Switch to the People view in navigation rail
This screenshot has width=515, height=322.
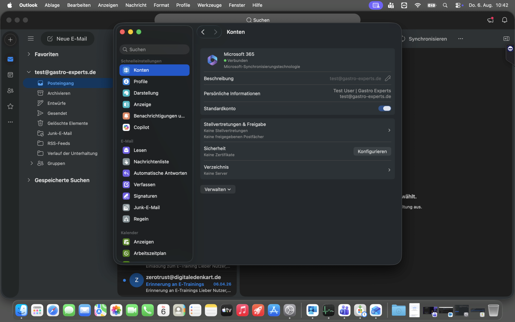click(x=10, y=90)
